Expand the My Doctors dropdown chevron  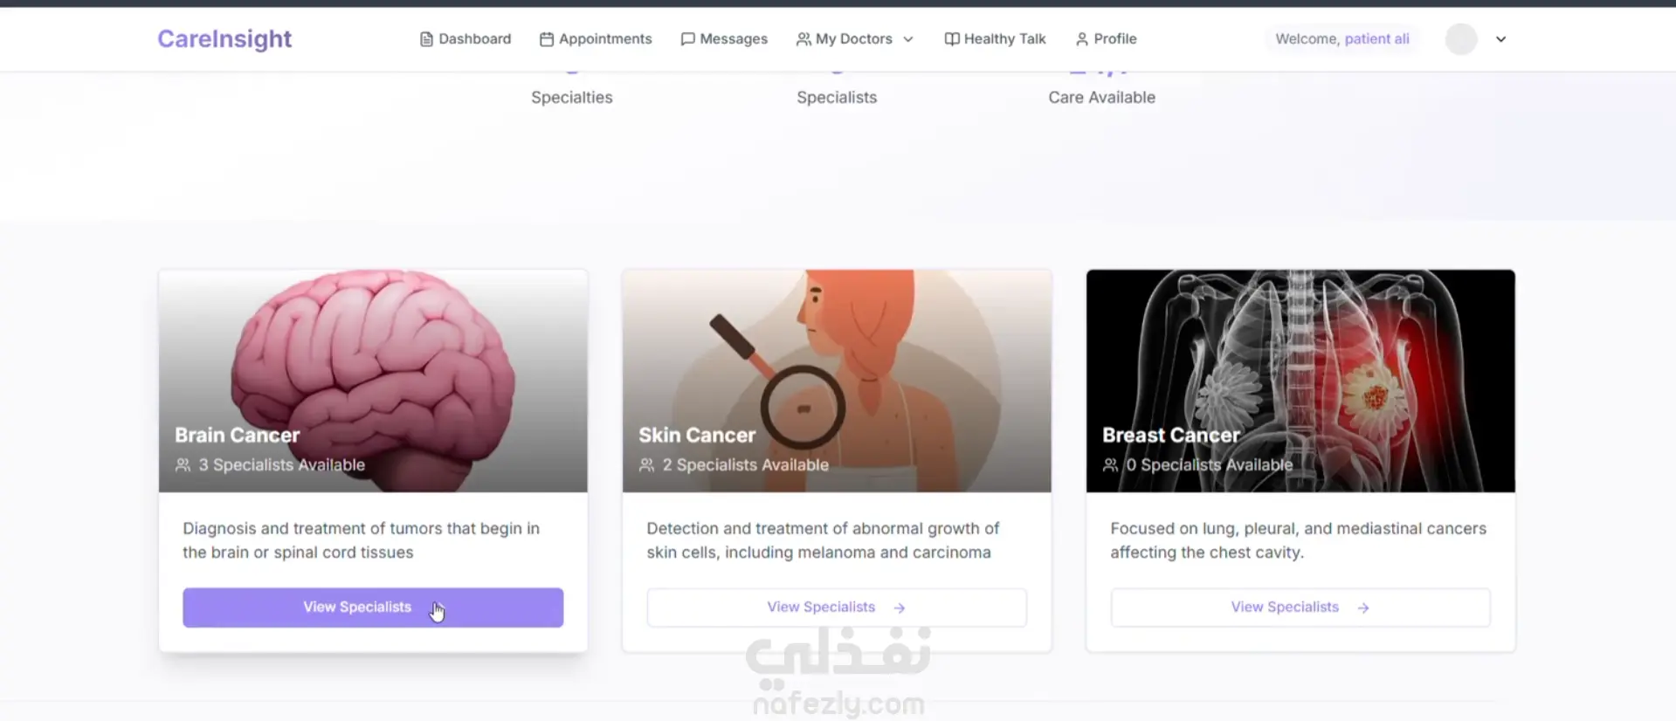[x=908, y=39]
